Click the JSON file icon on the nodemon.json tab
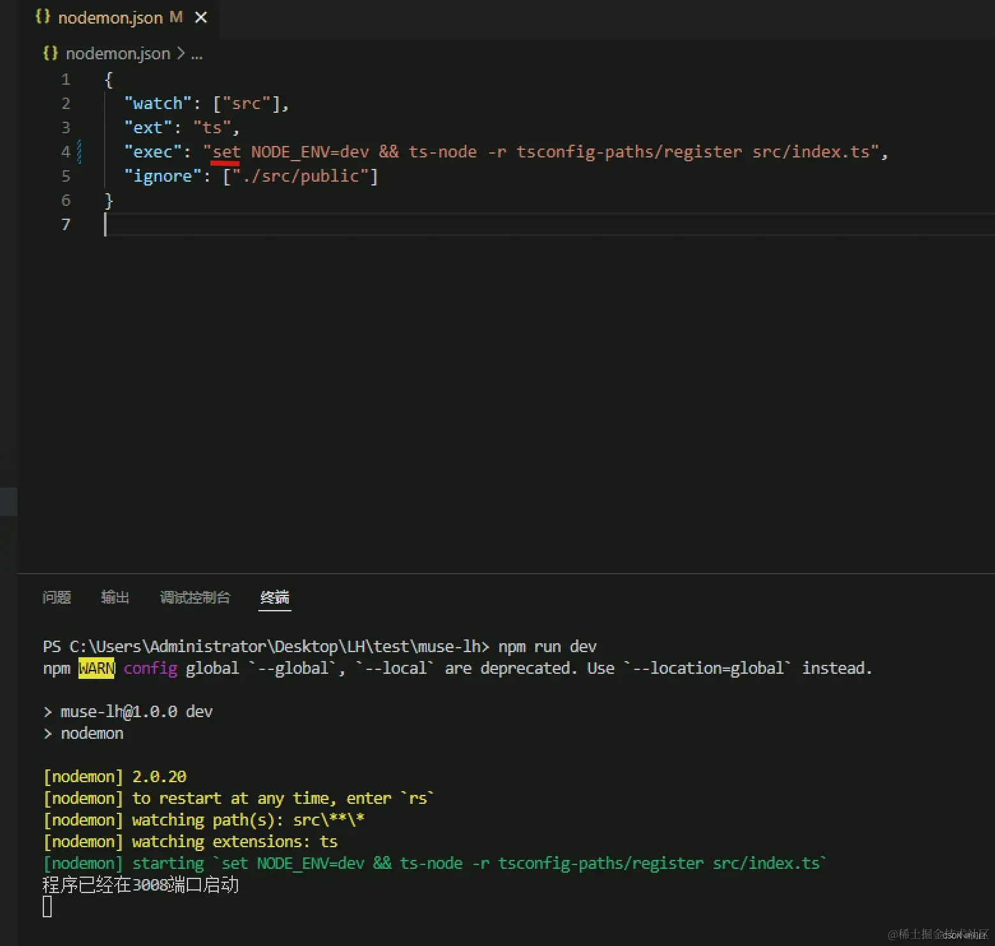The height and width of the screenshot is (946, 995). point(43,17)
